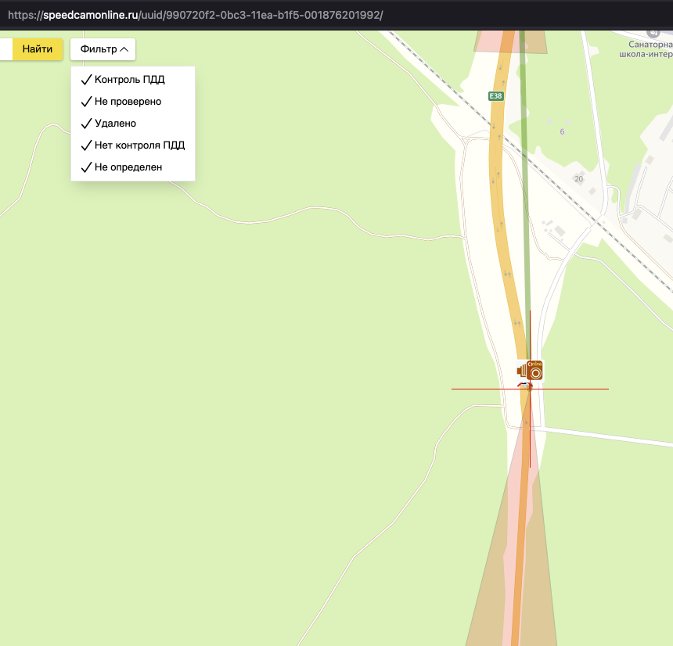Click the red direction arrow below the camera

[x=524, y=386]
